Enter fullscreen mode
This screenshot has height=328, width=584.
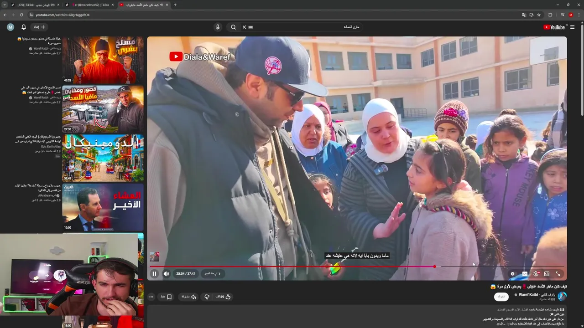click(558, 274)
